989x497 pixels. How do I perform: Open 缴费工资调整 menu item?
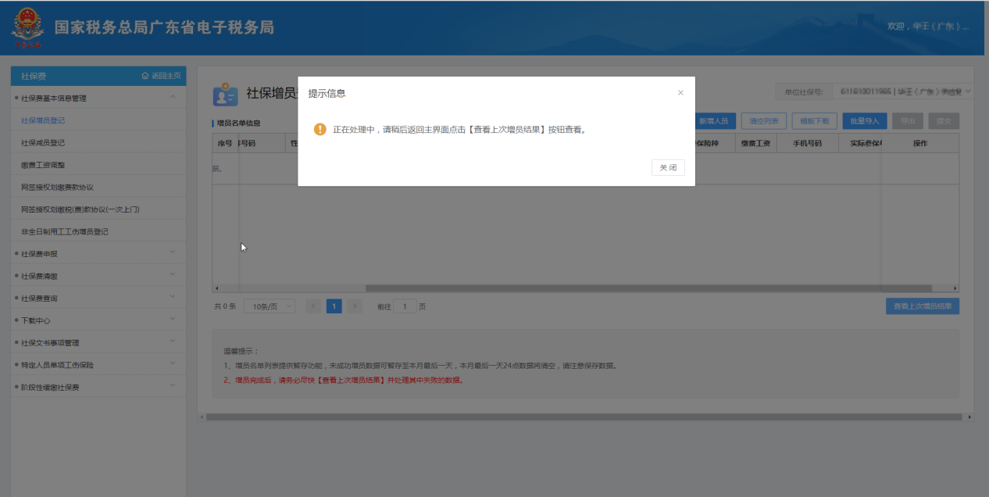click(43, 165)
